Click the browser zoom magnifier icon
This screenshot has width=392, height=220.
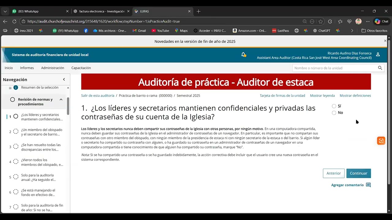(x=304, y=21)
